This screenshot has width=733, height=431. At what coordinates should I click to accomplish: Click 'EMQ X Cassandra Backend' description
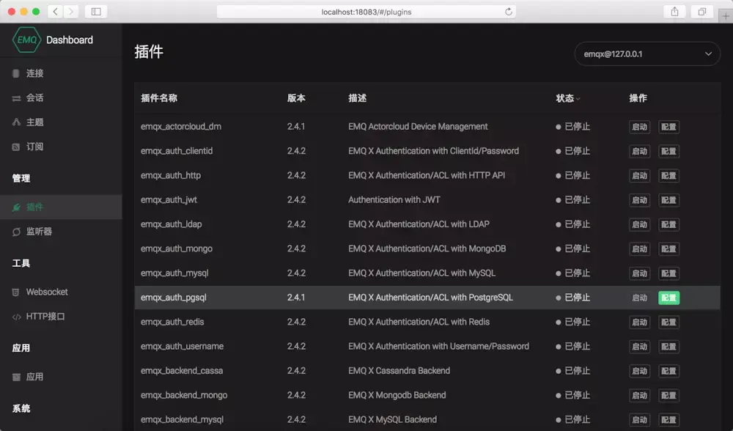(x=399, y=371)
